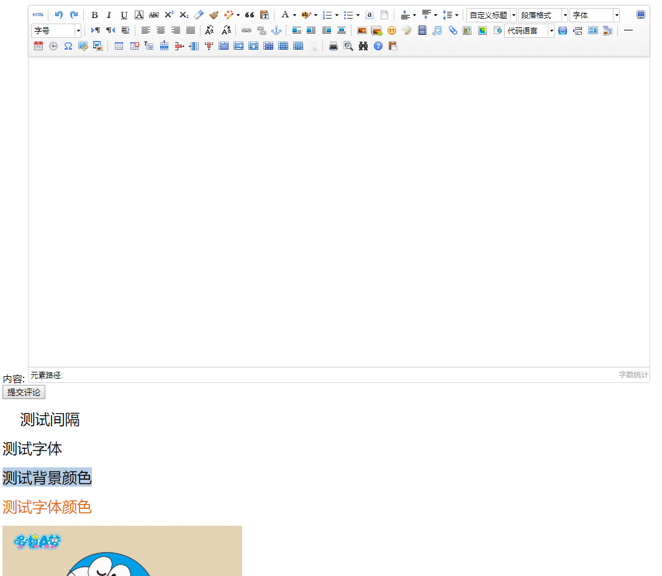
Task: Clear formatting with the eraser icon
Action: click(199, 15)
